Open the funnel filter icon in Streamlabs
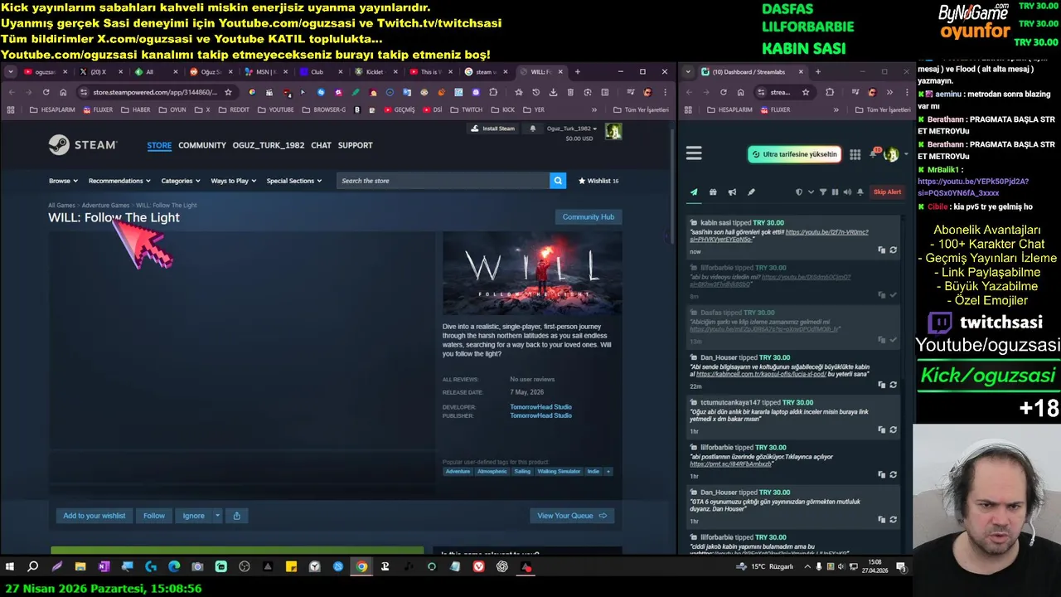 click(x=823, y=192)
